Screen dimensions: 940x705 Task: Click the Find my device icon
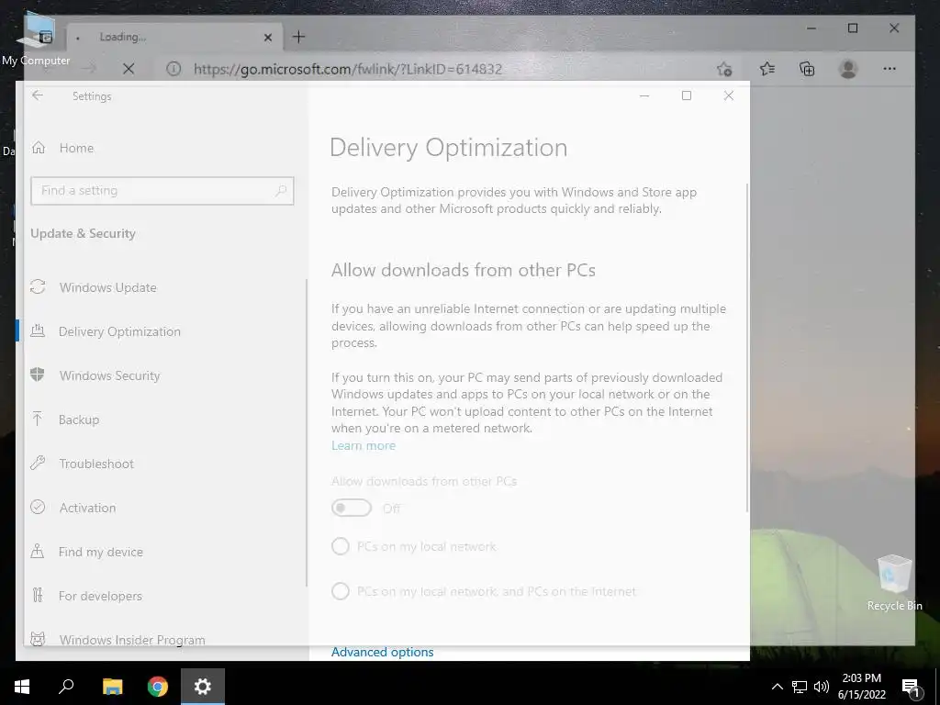click(x=37, y=551)
